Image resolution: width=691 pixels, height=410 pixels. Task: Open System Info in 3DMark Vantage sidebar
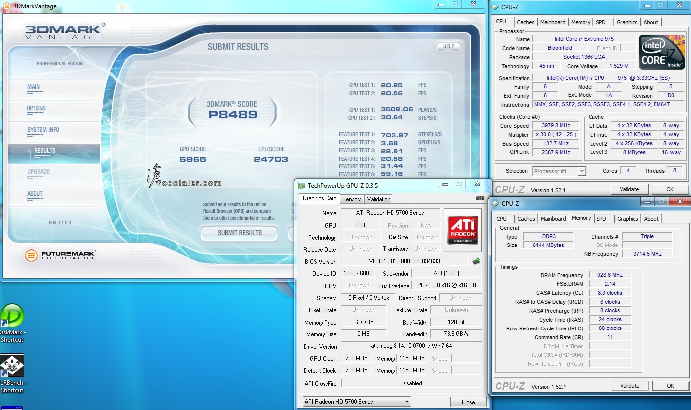(43, 130)
